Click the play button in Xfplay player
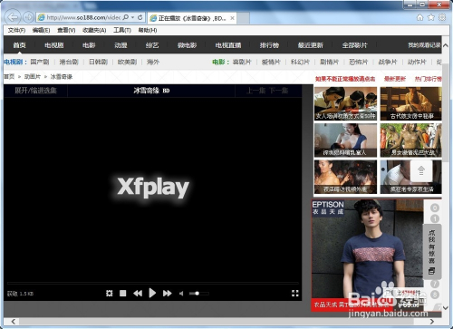The height and width of the screenshot is (329, 453). click(x=152, y=293)
